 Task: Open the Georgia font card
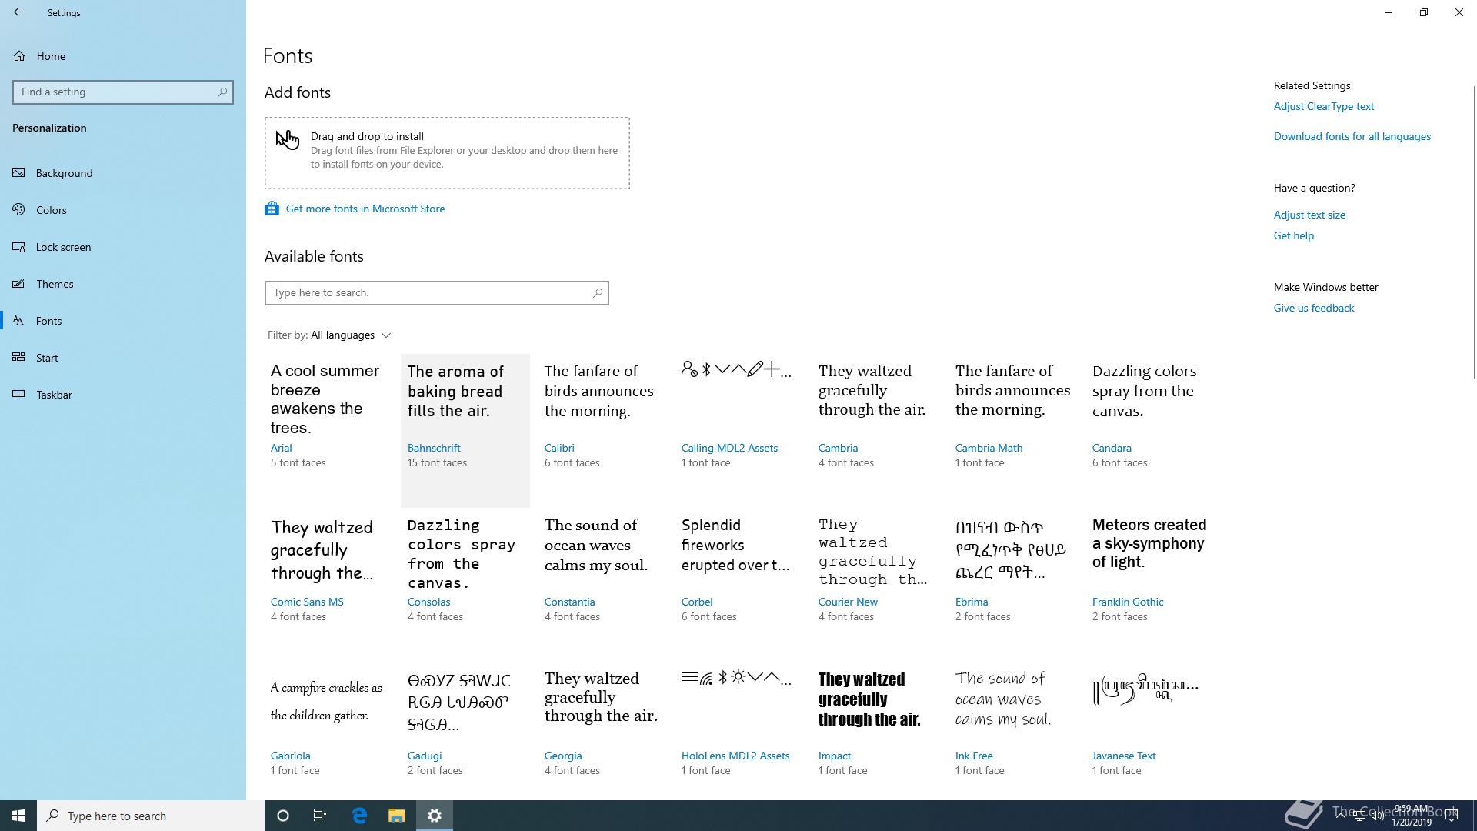pos(602,731)
